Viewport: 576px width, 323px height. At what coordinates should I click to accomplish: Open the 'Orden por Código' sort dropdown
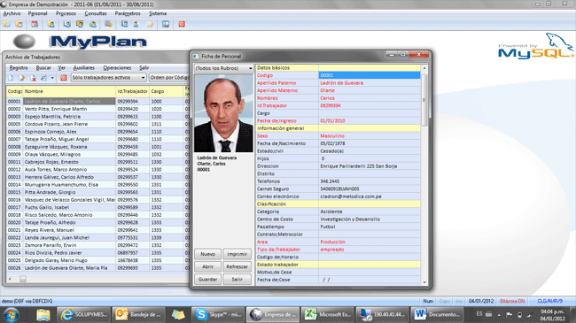[x=169, y=78]
